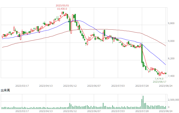Click price chart date label 2023/03/17

22,86
